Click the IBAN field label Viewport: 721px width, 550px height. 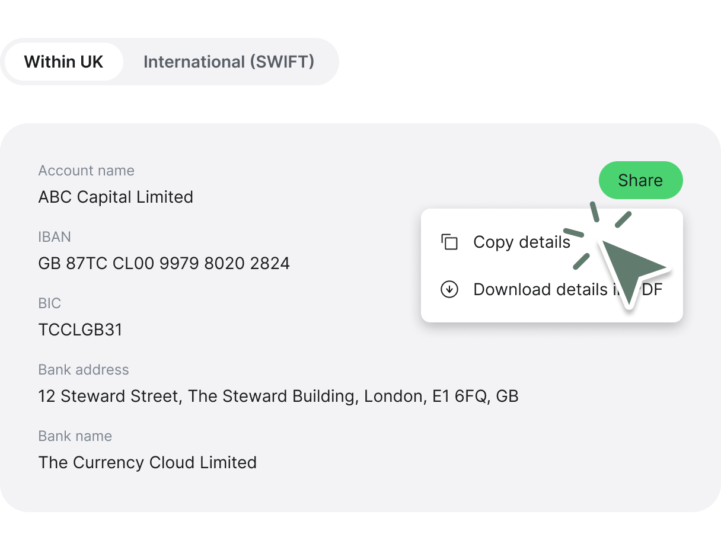[55, 237]
